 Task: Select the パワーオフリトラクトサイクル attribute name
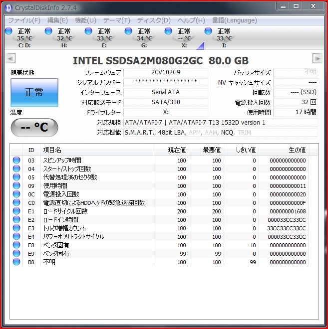[73, 237]
